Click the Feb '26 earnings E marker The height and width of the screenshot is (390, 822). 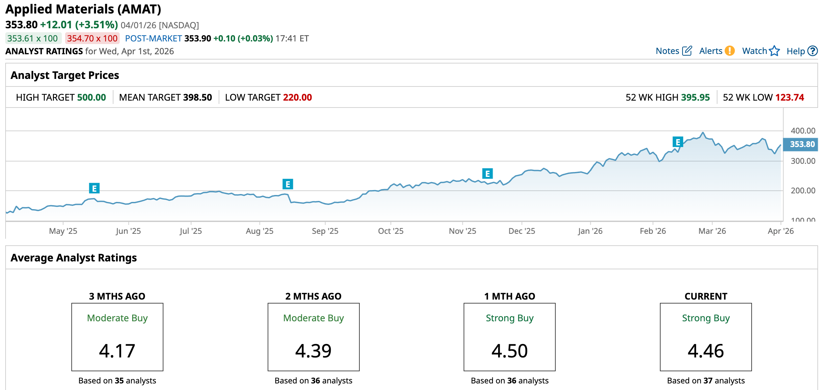(x=678, y=142)
